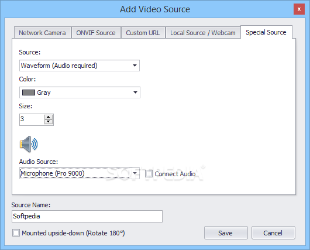Click the gray color swatch preview
The height and width of the screenshot is (250, 310).
(29, 93)
